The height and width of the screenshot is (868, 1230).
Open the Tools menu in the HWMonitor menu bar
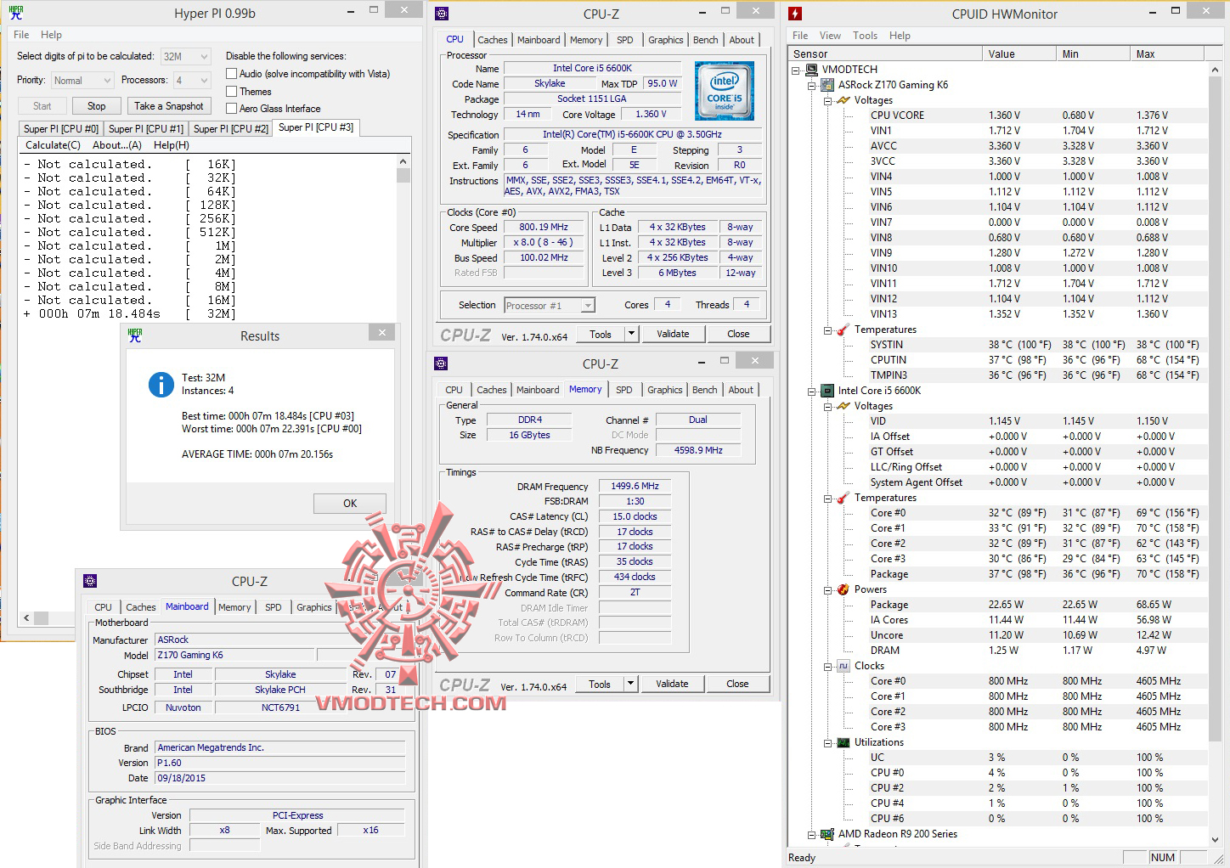pos(865,36)
